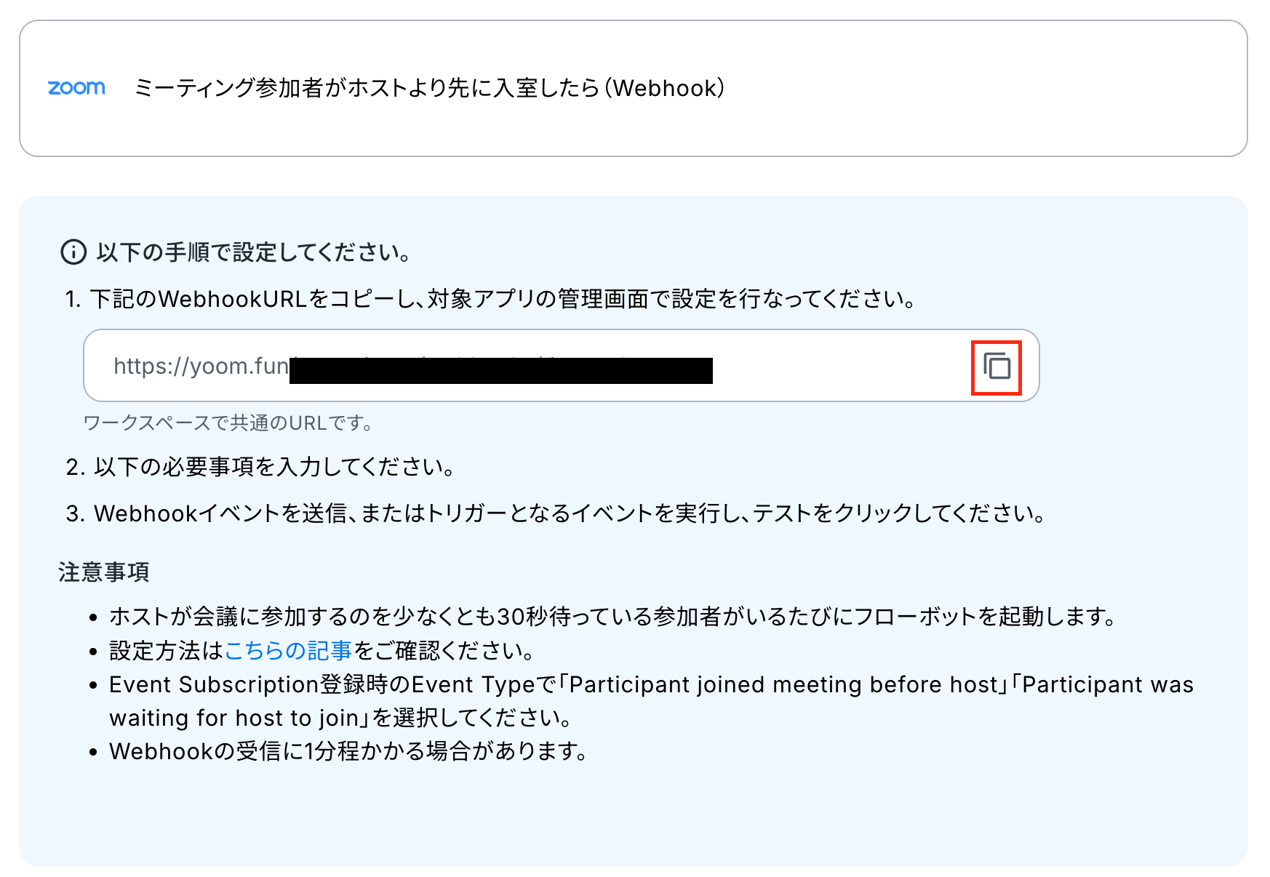Click the note Webhookの受信に1分程かかる場合があります
The image size is (1270, 877).
tap(349, 751)
